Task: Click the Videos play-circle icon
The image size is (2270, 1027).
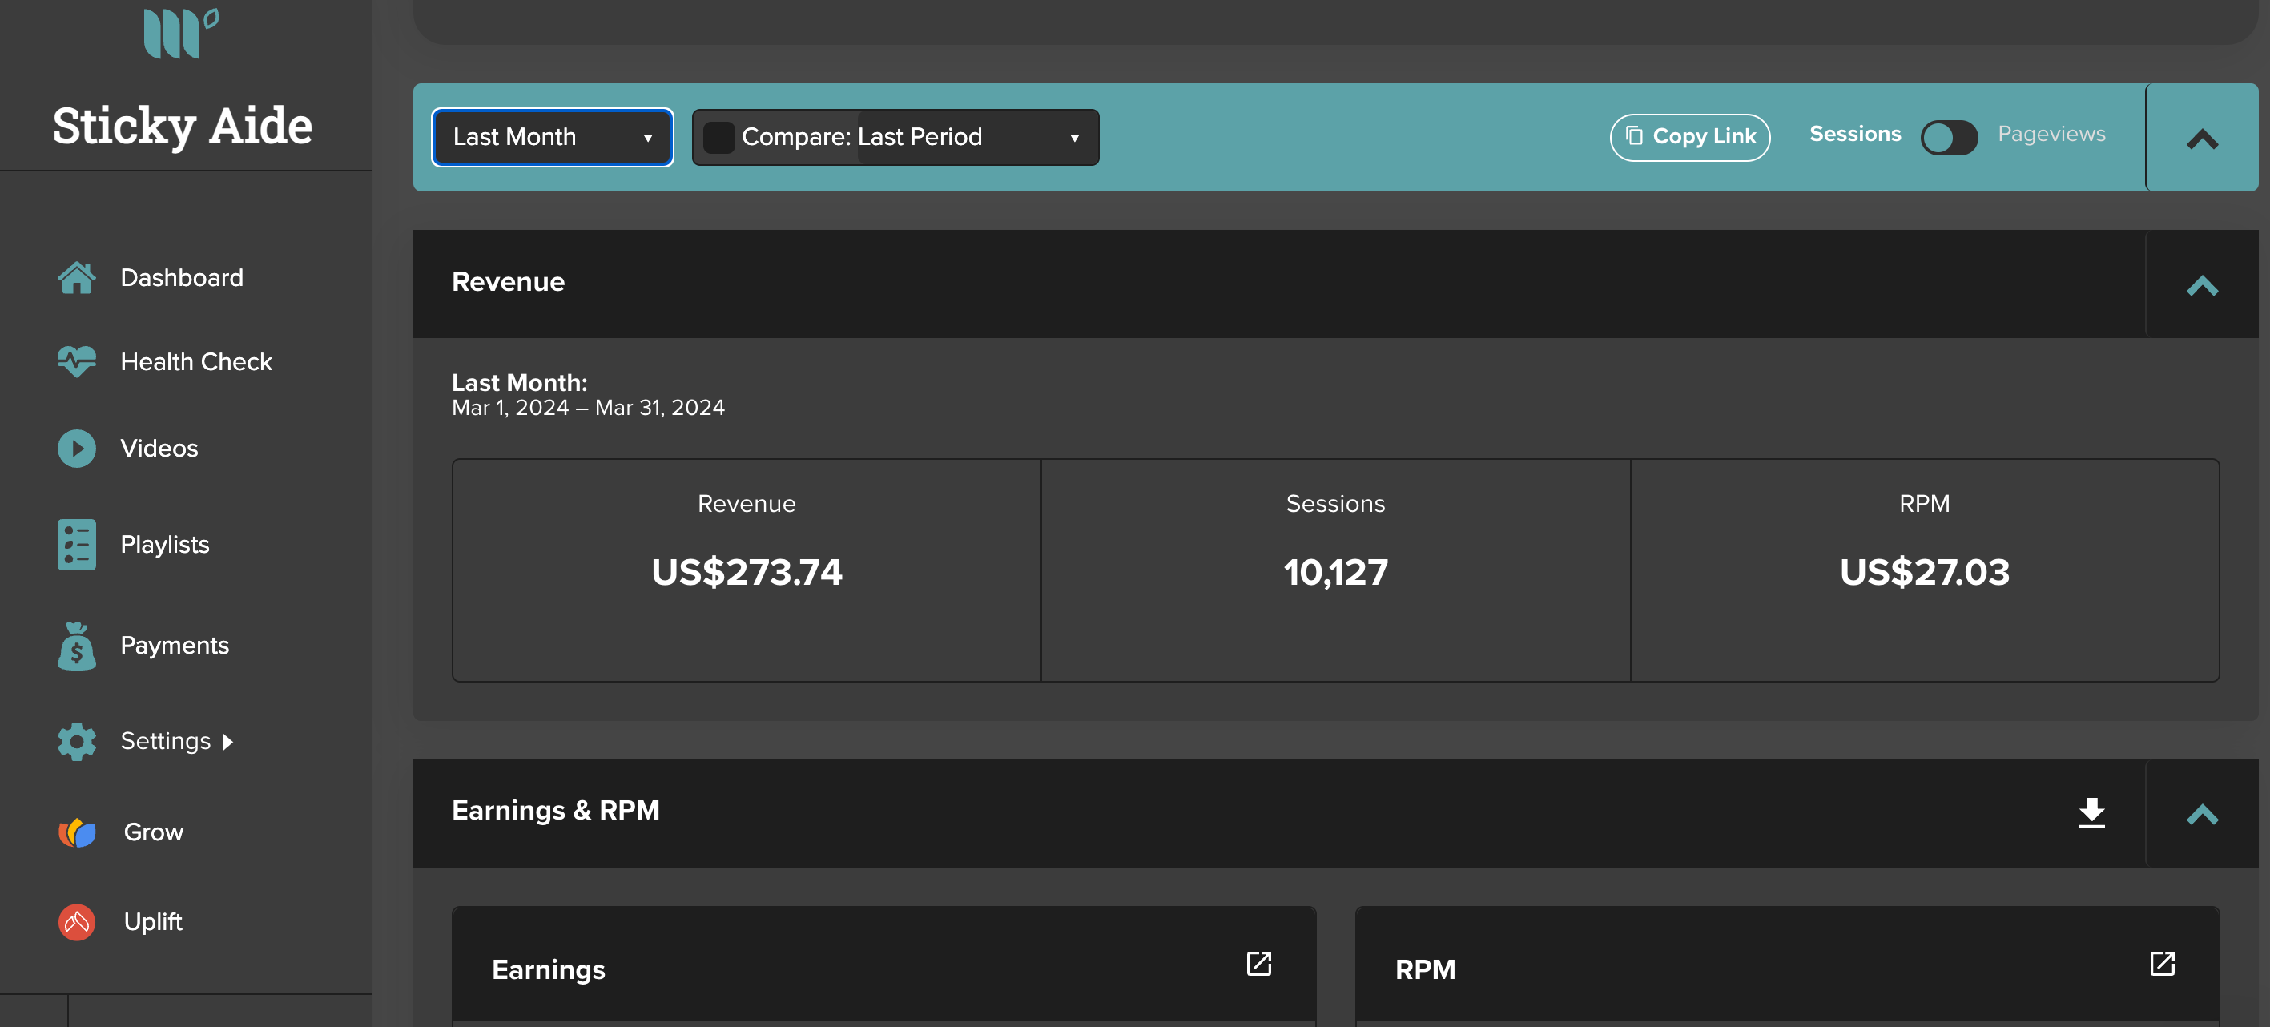Action: point(77,448)
